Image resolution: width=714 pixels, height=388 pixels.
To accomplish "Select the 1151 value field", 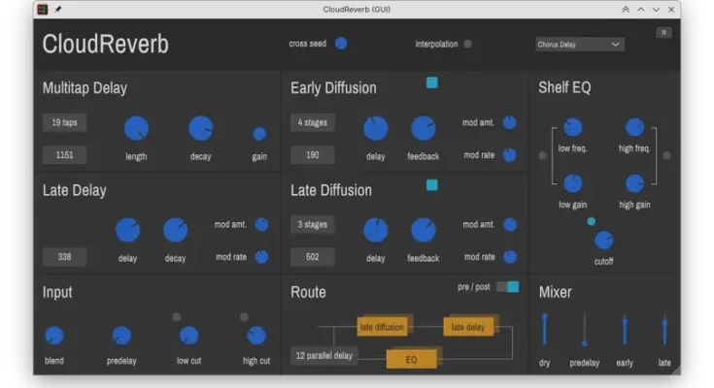I will click(x=64, y=154).
